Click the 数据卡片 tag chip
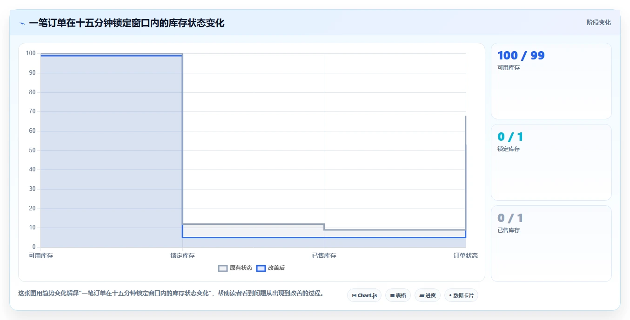This screenshot has height=320, width=630. point(461,295)
